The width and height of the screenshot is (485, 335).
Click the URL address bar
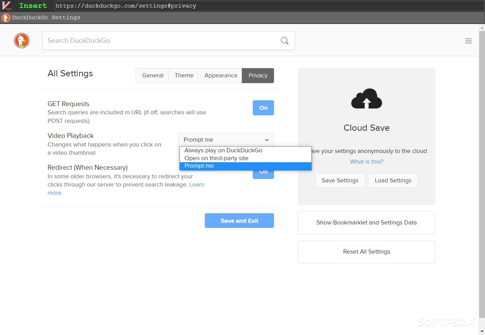[269, 6]
